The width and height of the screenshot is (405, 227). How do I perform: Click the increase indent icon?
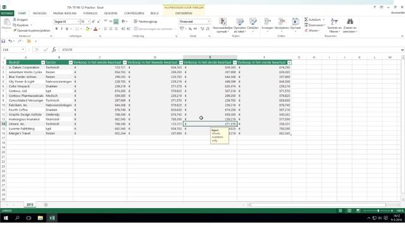pos(128,29)
